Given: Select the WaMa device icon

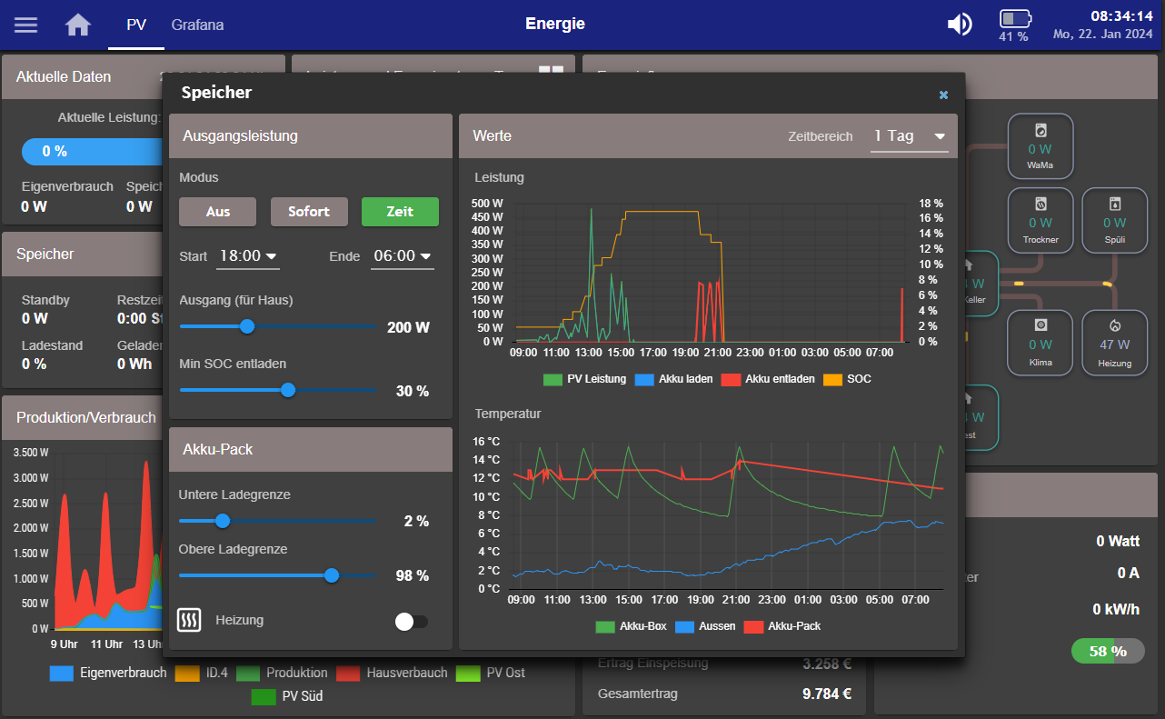Looking at the screenshot, I should pos(1041,129).
